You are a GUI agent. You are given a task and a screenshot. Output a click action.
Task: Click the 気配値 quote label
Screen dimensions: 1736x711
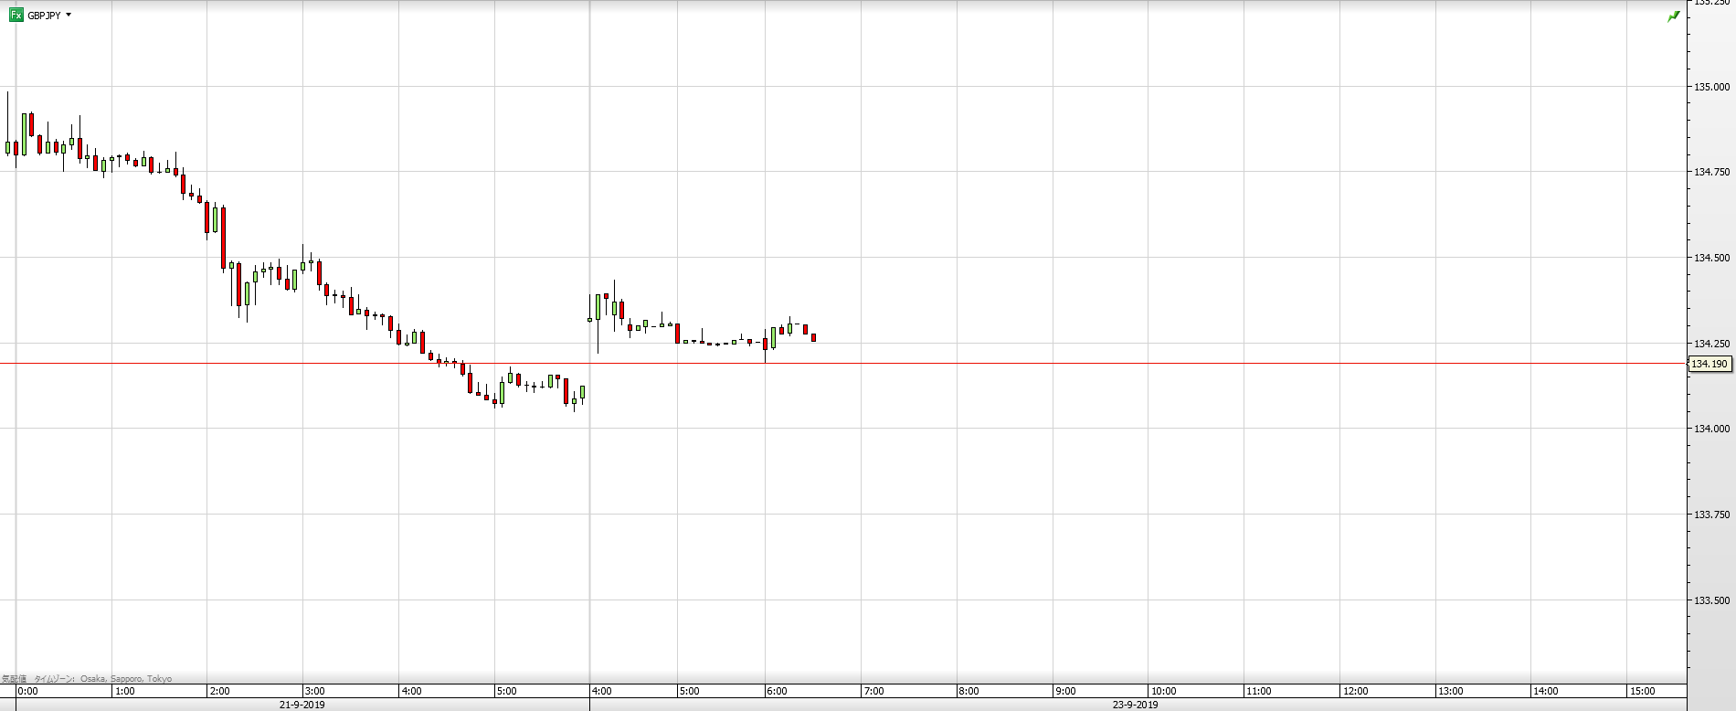coord(14,679)
